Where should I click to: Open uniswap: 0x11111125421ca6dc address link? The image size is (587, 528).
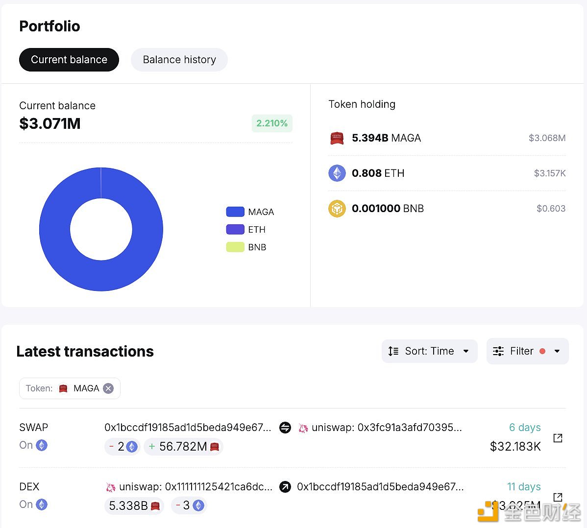[x=196, y=486]
